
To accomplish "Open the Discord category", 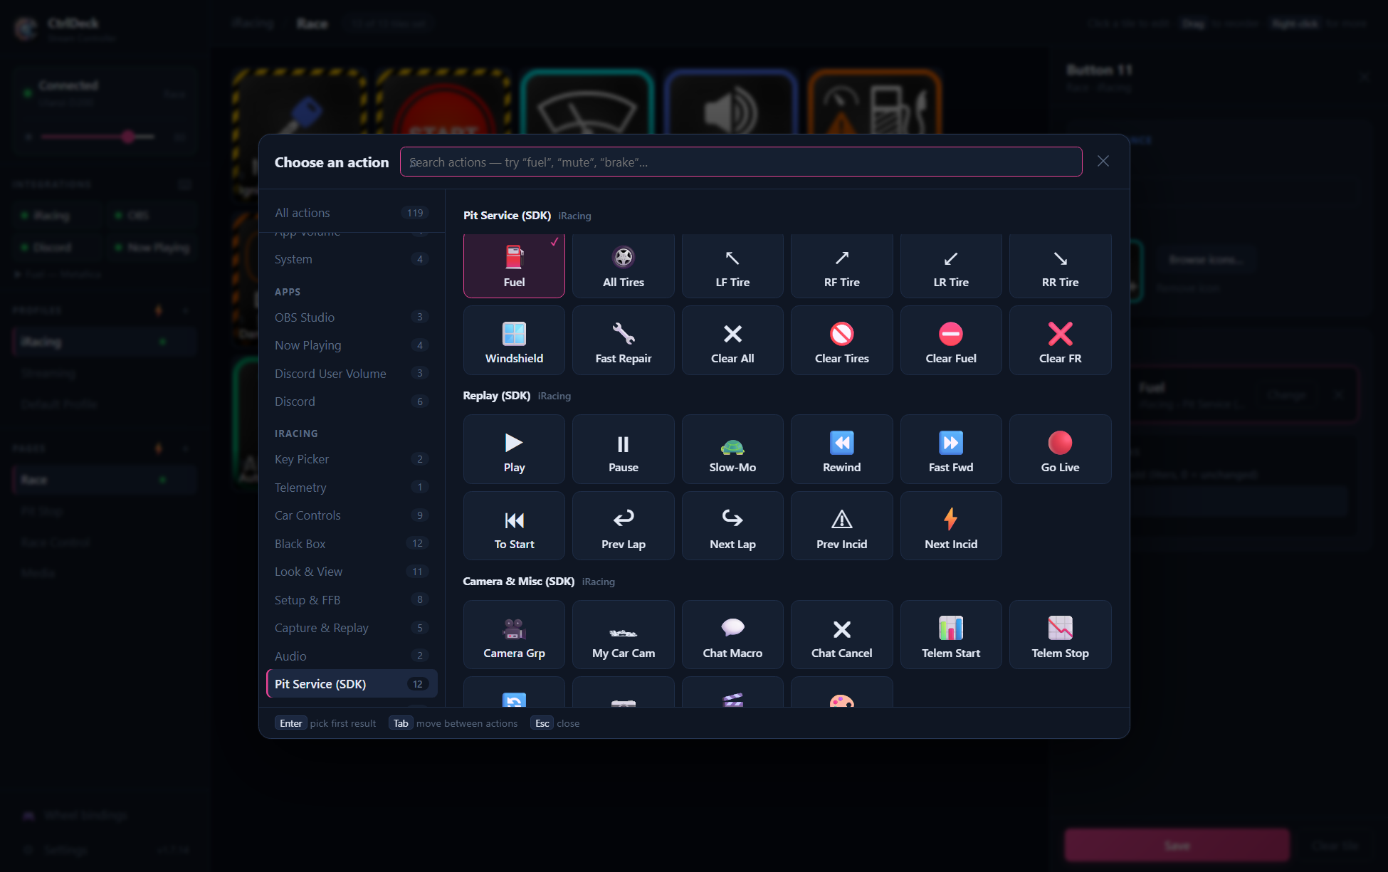I will pos(352,401).
